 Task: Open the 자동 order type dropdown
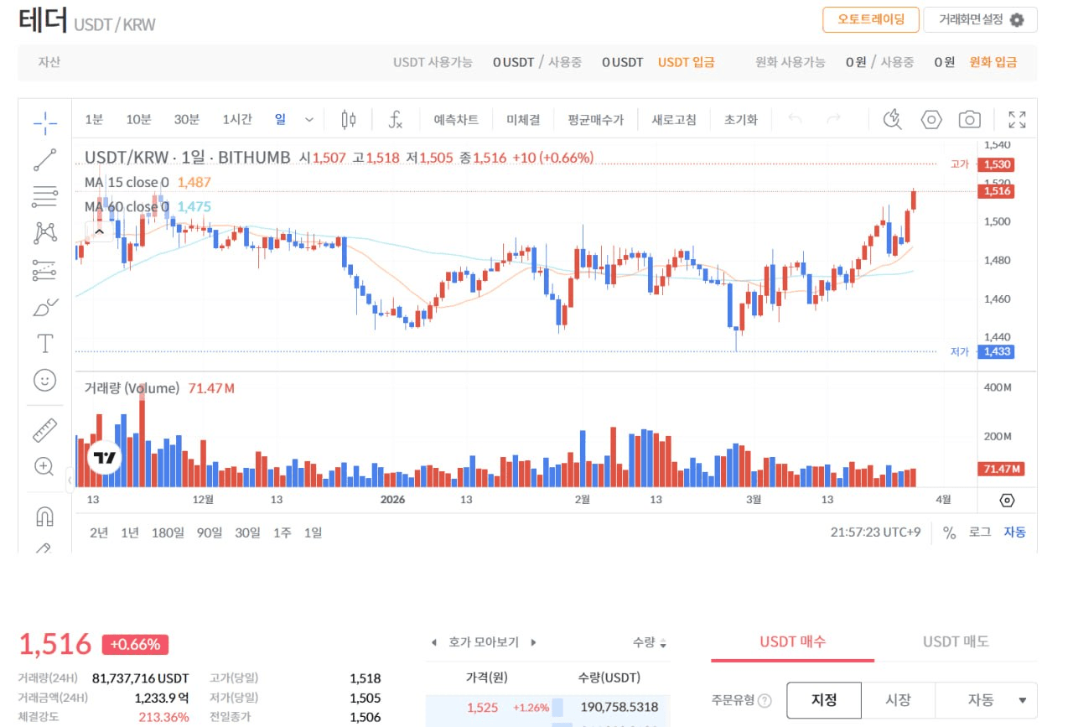tap(985, 700)
